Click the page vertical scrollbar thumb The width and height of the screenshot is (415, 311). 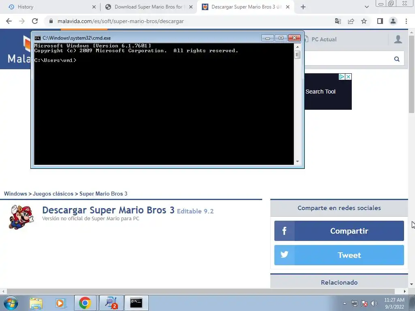pos(412,74)
